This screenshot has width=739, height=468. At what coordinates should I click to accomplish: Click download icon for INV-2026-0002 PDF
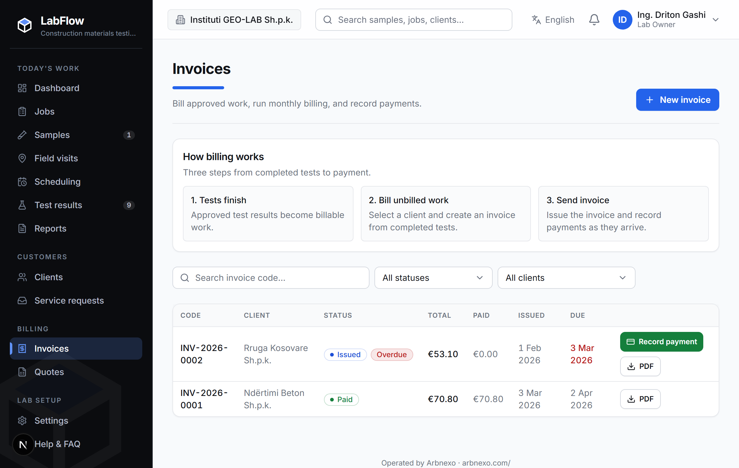pos(631,366)
